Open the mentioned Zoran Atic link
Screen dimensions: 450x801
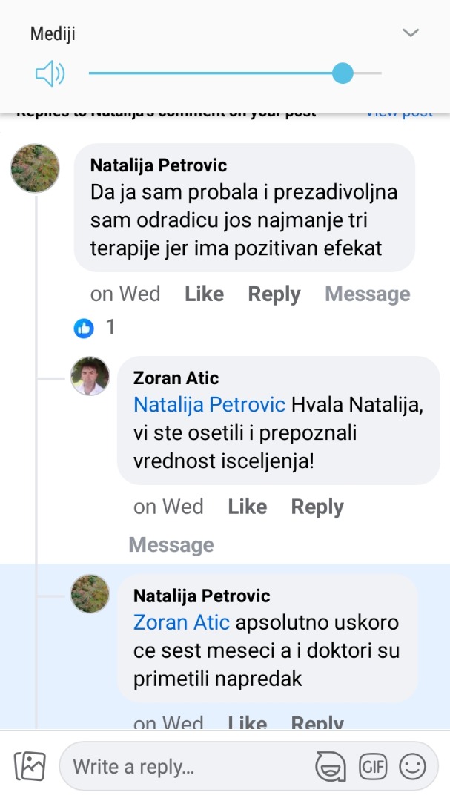click(182, 622)
